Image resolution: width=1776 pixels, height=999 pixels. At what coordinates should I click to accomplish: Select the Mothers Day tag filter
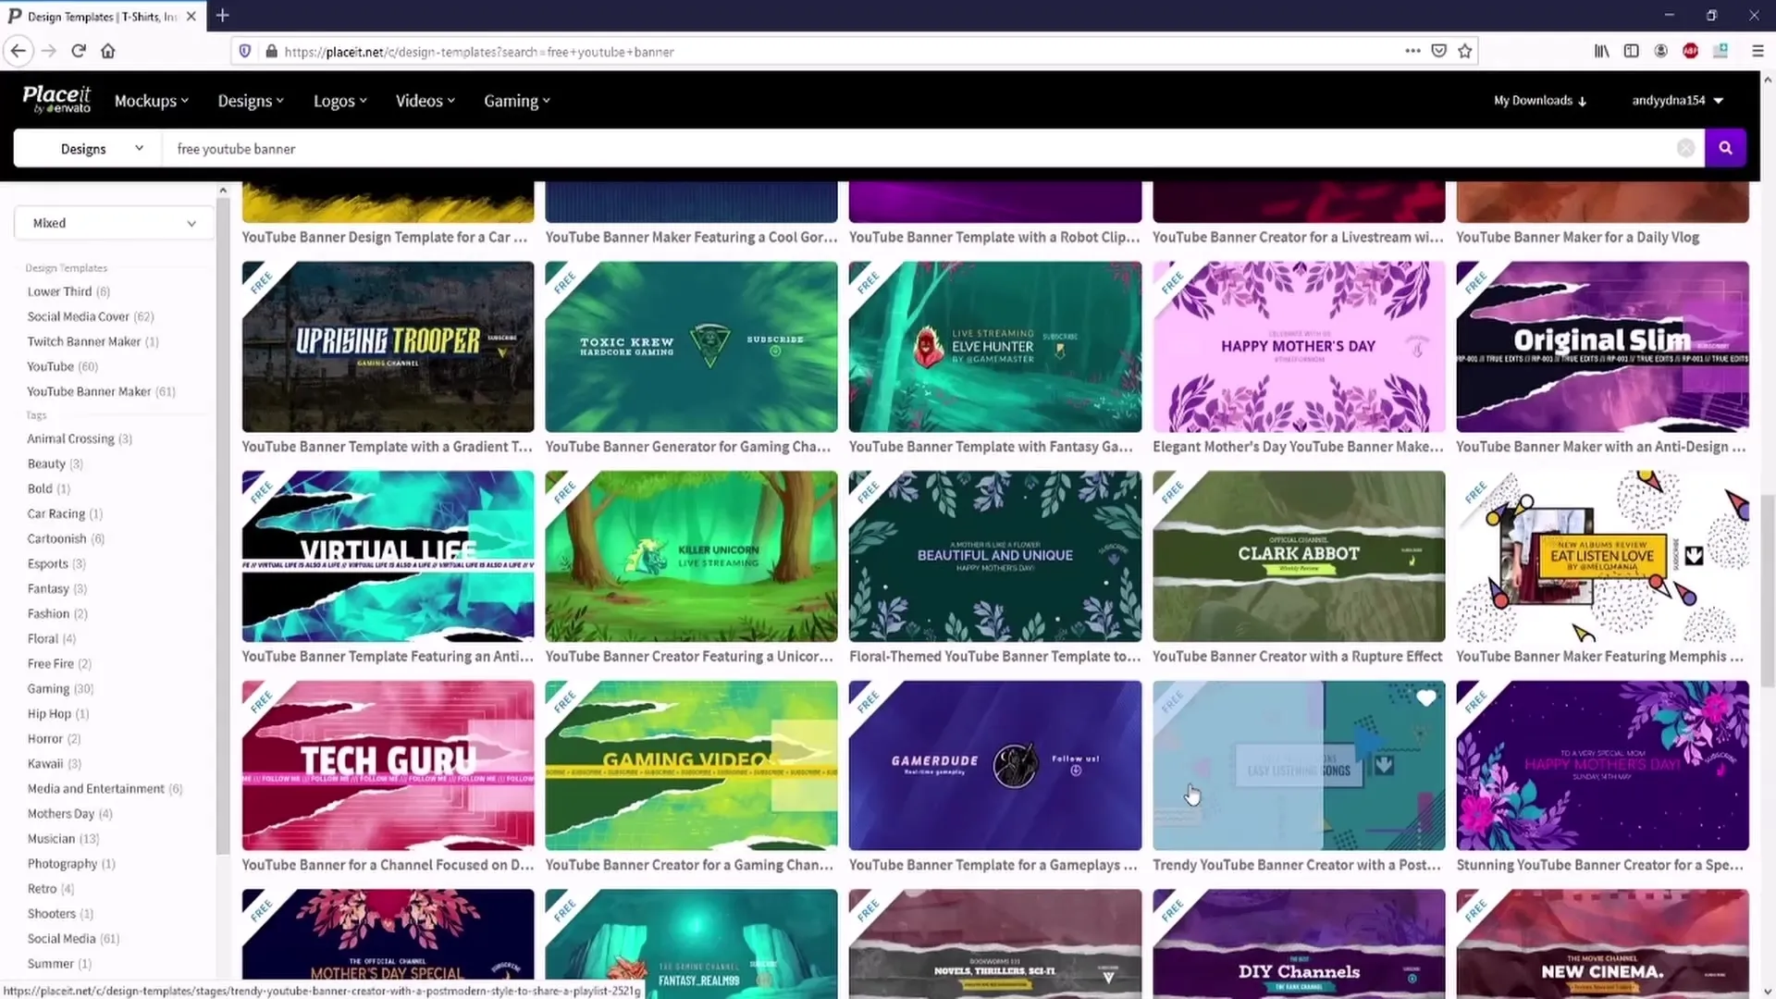click(x=69, y=813)
